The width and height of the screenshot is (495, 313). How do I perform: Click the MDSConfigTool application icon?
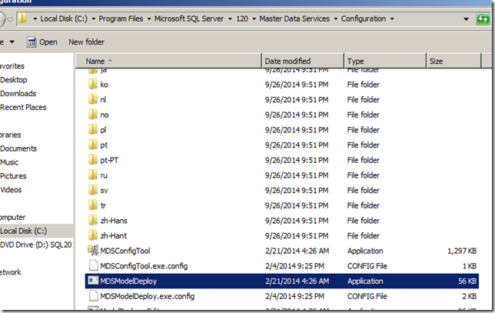coord(93,251)
